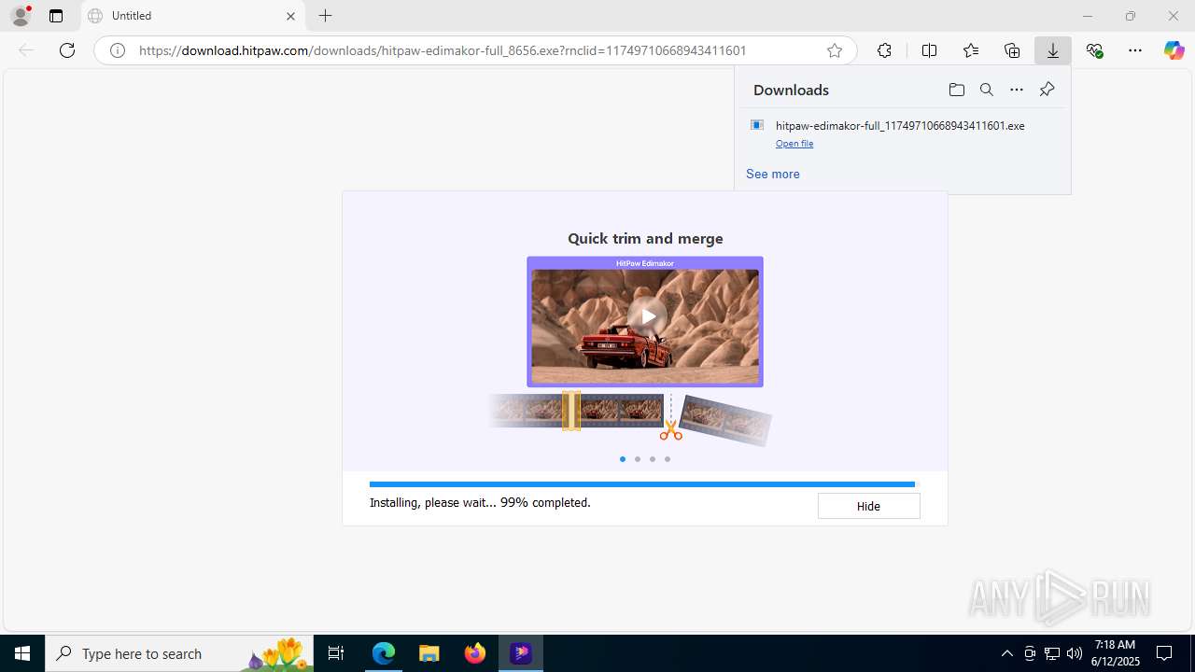Go back with the back arrow

point(26,50)
